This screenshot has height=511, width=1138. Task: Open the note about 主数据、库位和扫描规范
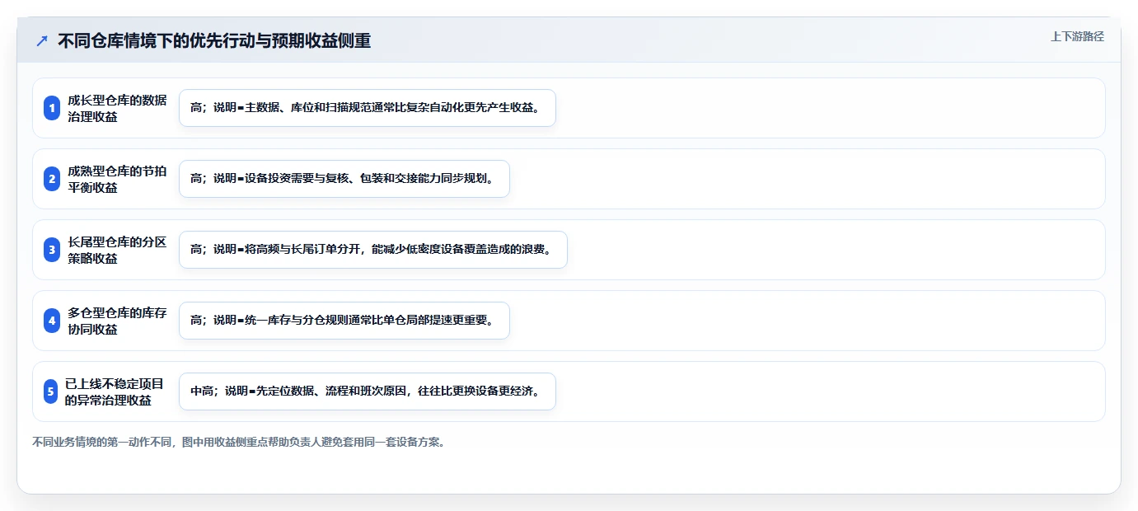(x=368, y=108)
